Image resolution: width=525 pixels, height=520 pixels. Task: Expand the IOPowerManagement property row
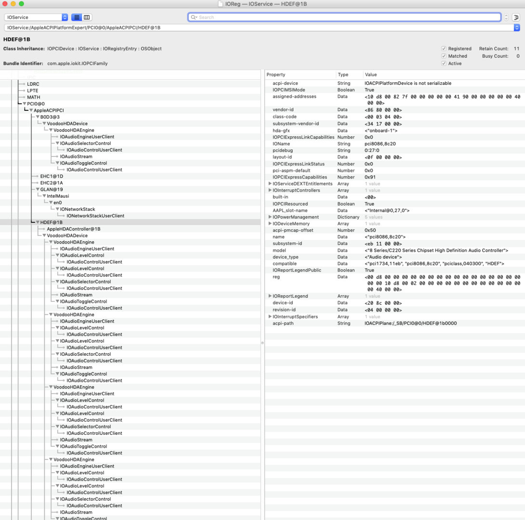pos(270,217)
